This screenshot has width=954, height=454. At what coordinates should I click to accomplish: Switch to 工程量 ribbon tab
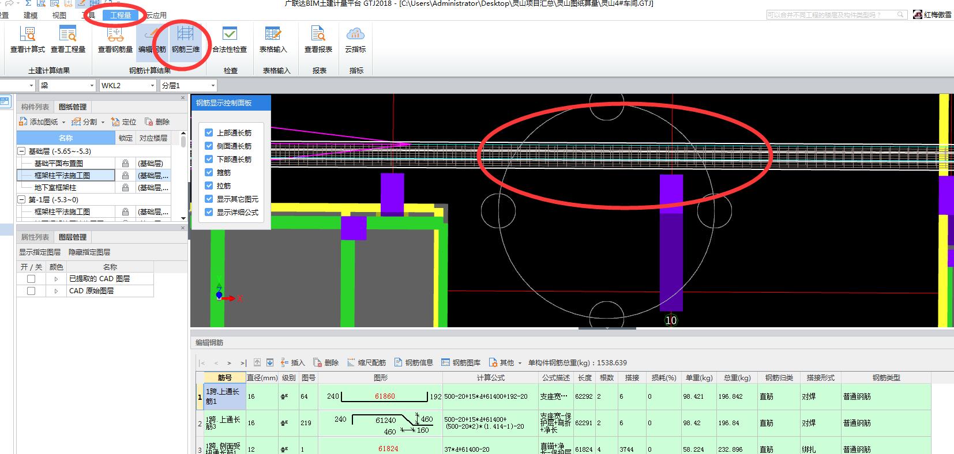(x=121, y=16)
